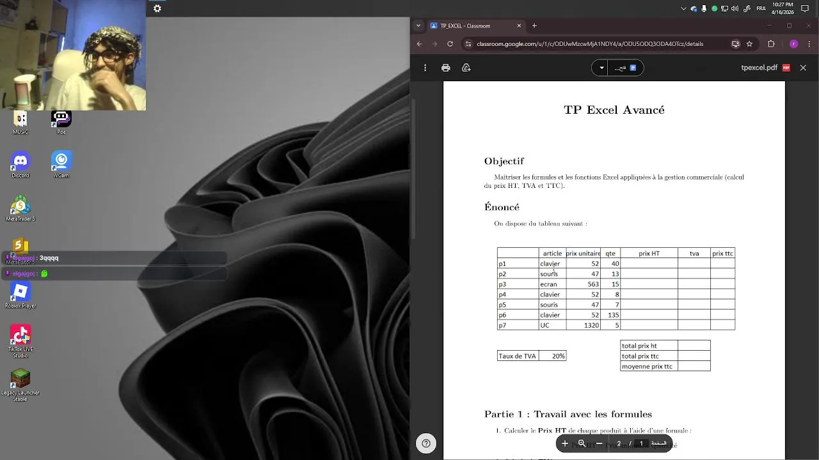Click the microphone tray icon
The image size is (819, 460).
point(704,8)
